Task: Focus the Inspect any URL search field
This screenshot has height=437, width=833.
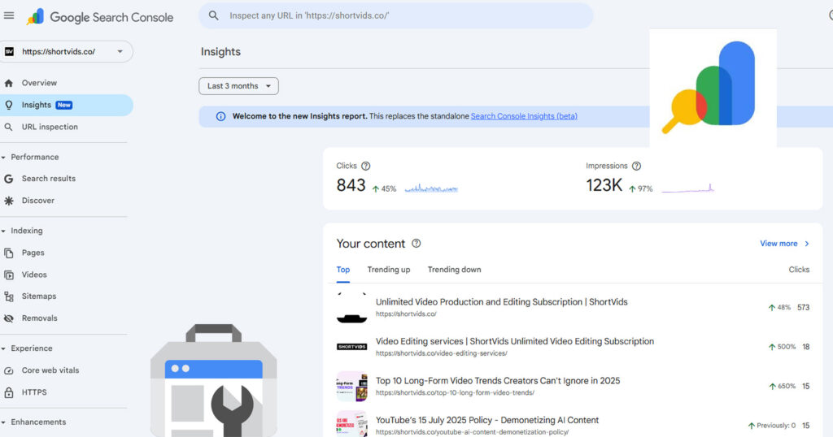Action: coord(396,15)
